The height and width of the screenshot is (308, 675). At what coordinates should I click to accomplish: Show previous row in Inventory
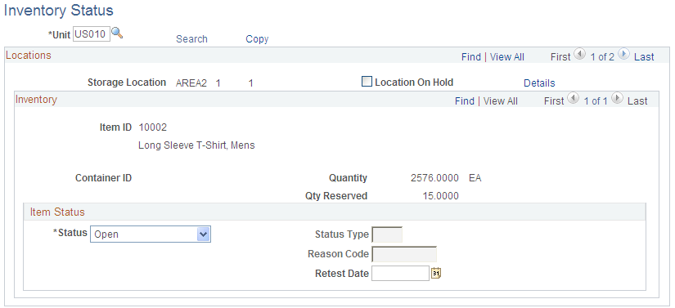coord(574,99)
